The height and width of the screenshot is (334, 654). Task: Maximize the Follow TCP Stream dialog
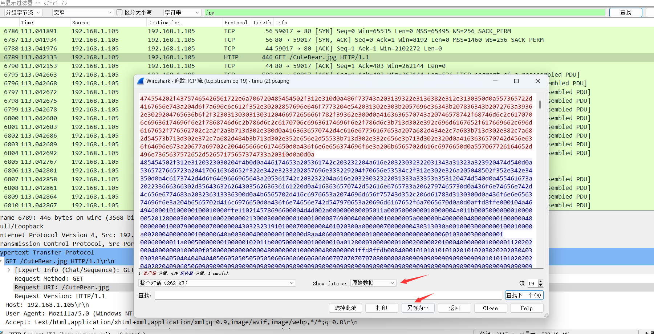coord(516,81)
